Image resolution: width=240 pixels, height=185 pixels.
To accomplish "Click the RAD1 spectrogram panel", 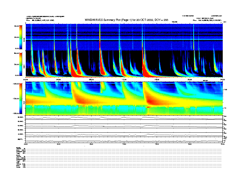I will (124, 64).
